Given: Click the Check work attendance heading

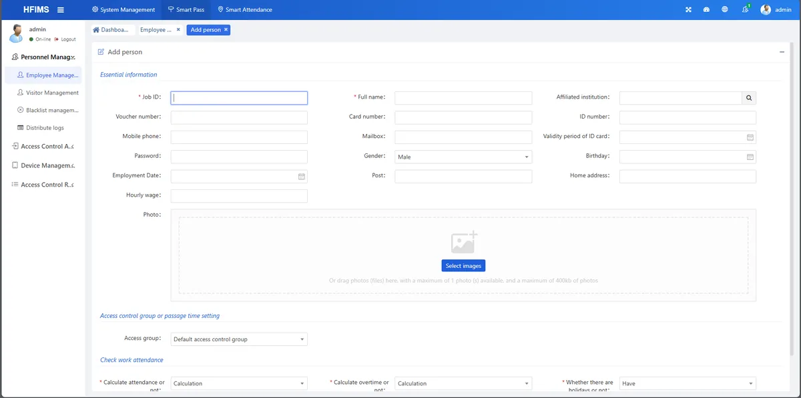Looking at the screenshot, I should (131, 360).
